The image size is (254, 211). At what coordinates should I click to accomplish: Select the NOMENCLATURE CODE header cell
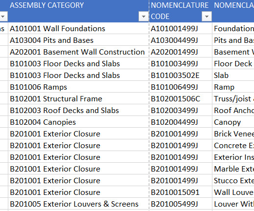pos(181,11)
